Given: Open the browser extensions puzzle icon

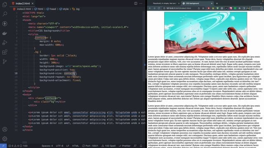Looking at the screenshot, I should tap(239, 8).
